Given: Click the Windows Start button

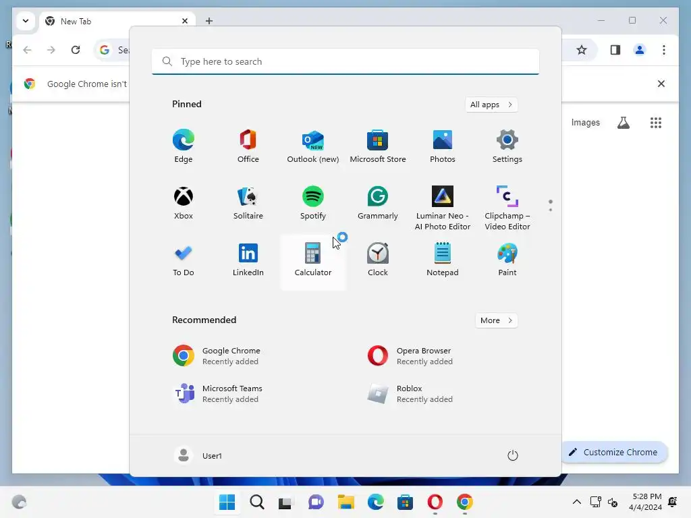Looking at the screenshot, I should click(227, 502).
